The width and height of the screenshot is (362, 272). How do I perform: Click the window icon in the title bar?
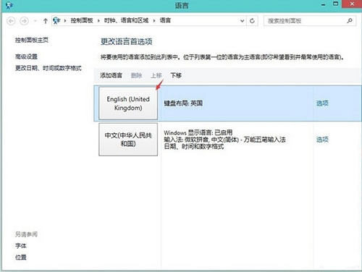pos(9,5)
